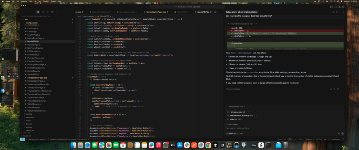Show chat history clock icon
Screen dimensions: 359x150
[337, 12]
